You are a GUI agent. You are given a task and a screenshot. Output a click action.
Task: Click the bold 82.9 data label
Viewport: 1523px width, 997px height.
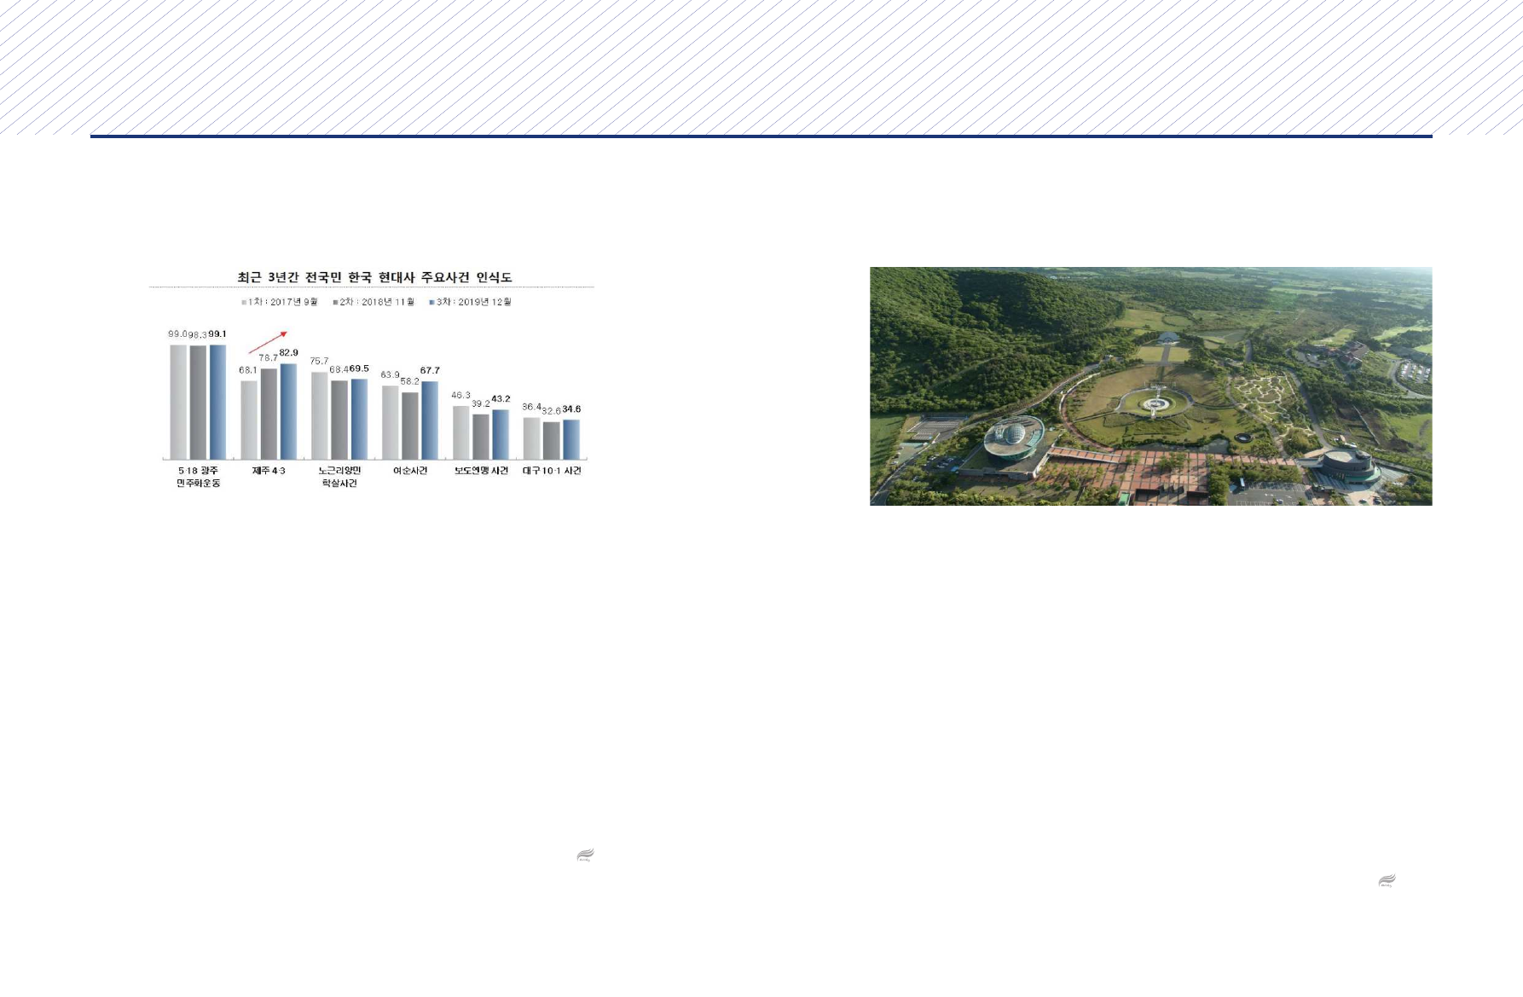[289, 352]
